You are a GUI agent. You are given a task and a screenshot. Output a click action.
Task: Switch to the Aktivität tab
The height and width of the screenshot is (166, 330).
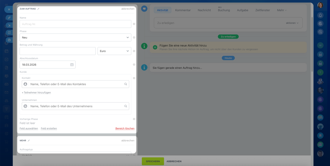[162, 10]
